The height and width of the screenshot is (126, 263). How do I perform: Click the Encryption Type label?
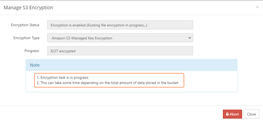tap(26, 38)
